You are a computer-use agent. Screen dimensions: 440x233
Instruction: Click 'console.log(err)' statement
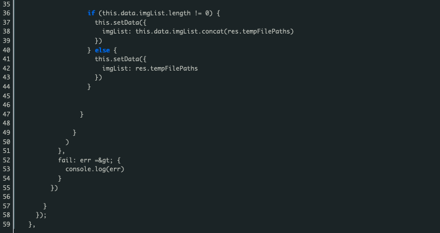point(95,169)
